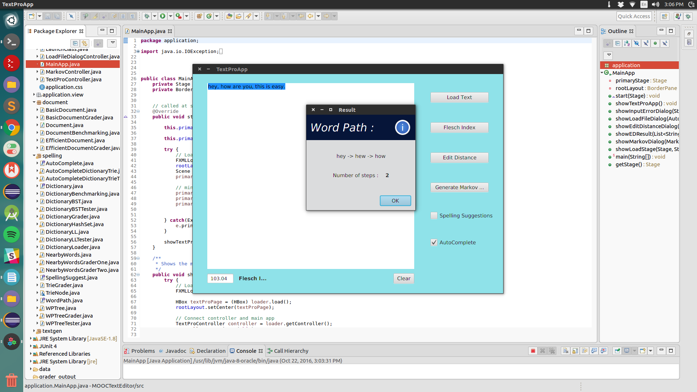Click the Debug bug icon in toolbar

click(147, 16)
